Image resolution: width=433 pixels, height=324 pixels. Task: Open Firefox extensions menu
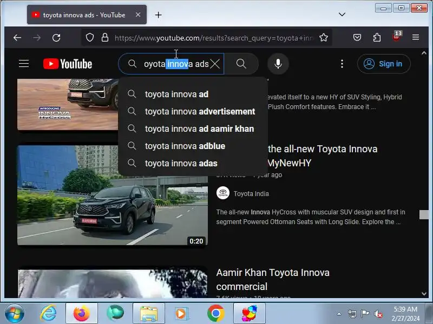(x=377, y=37)
